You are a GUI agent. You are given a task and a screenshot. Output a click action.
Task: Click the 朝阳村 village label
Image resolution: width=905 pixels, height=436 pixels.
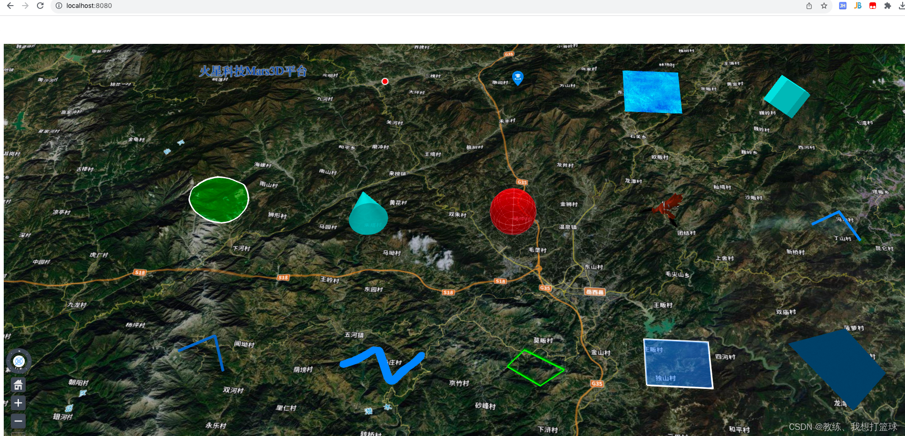tap(78, 382)
